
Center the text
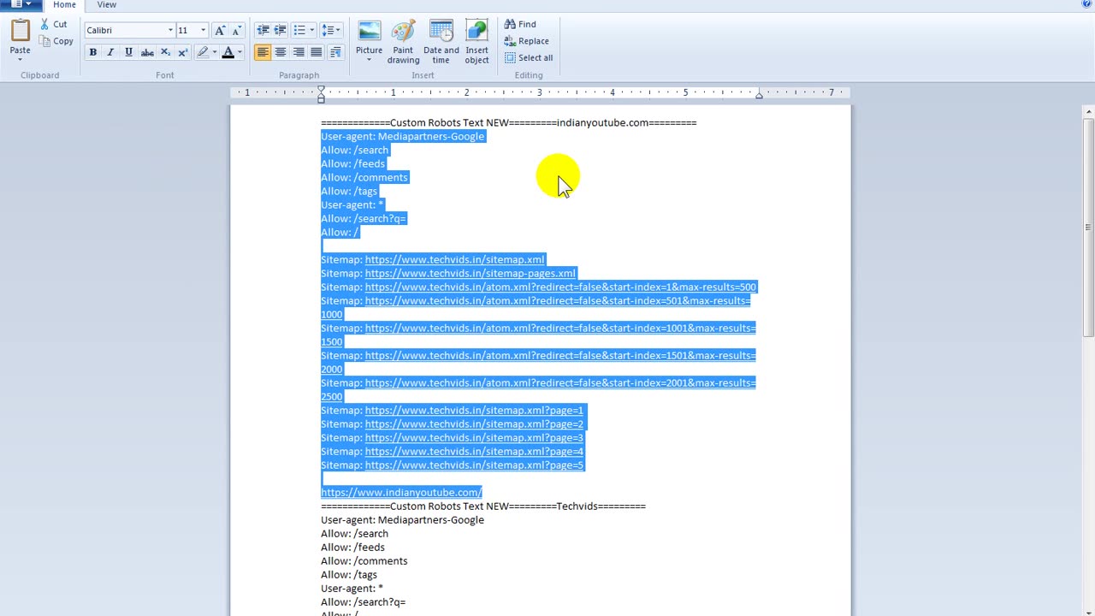point(281,52)
